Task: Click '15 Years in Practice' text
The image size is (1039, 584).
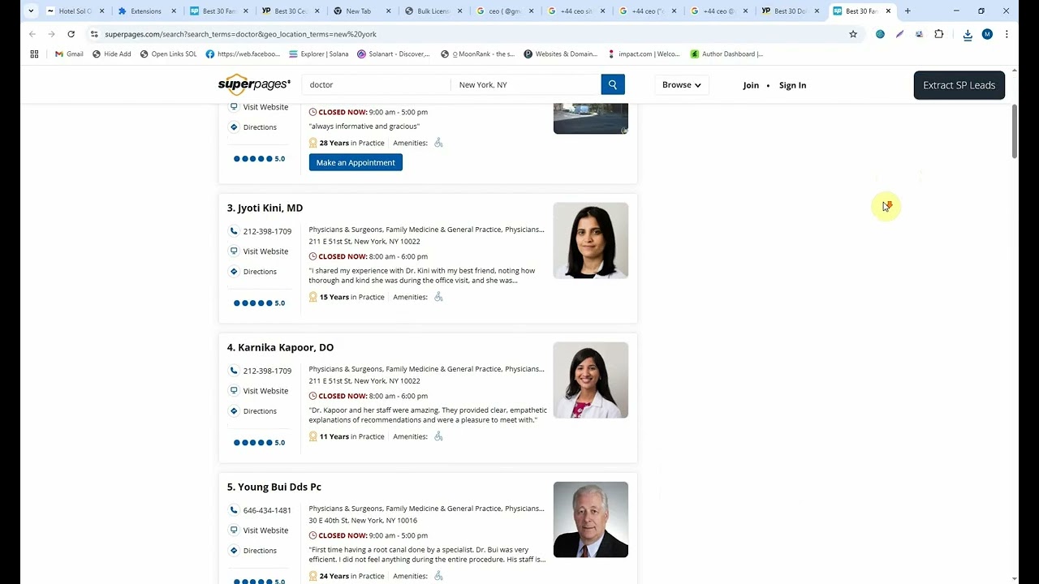Action: 351,297
